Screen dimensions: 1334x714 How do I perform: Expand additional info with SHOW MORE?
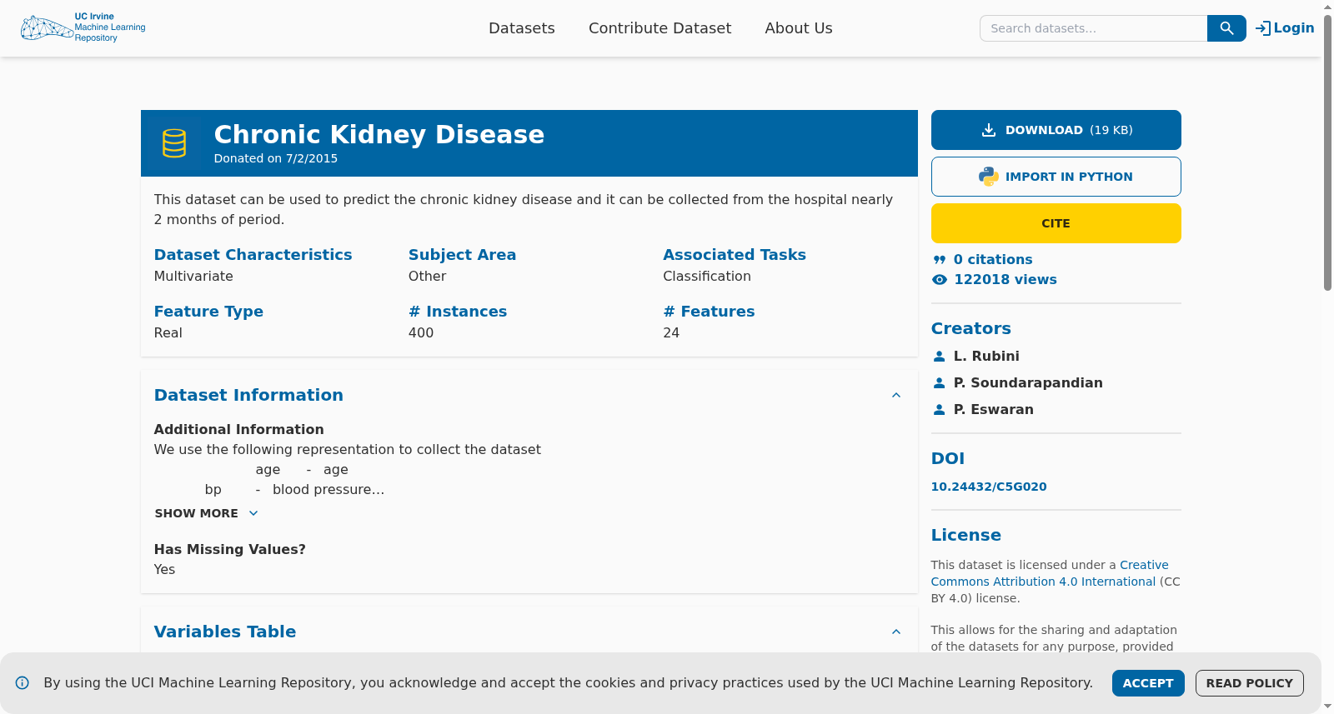pyautogui.click(x=207, y=514)
